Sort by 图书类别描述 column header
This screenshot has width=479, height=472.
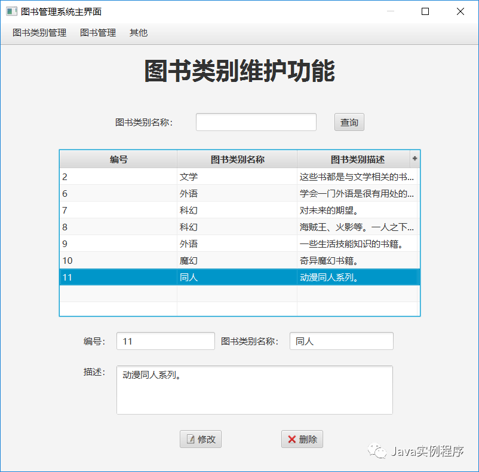tap(354, 159)
